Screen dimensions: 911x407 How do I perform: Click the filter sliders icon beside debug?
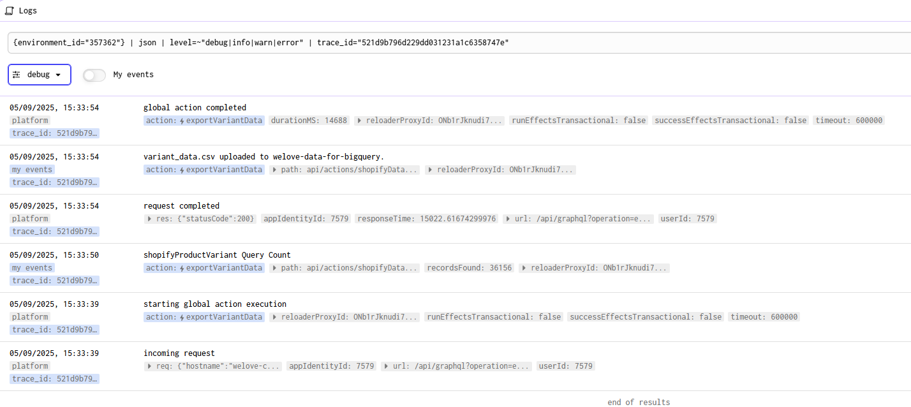pyautogui.click(x=17, y=75)
